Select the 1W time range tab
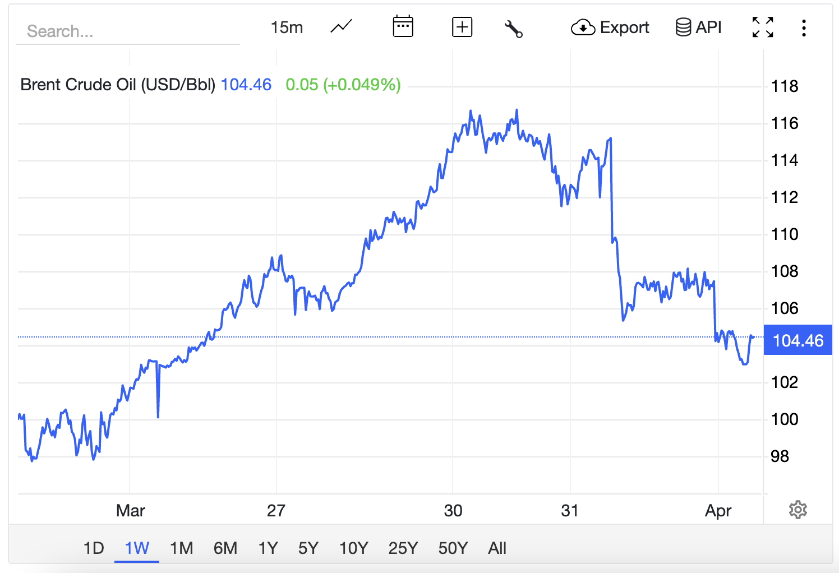The height and width of the screenshot is (573, 839). (137, 548)
